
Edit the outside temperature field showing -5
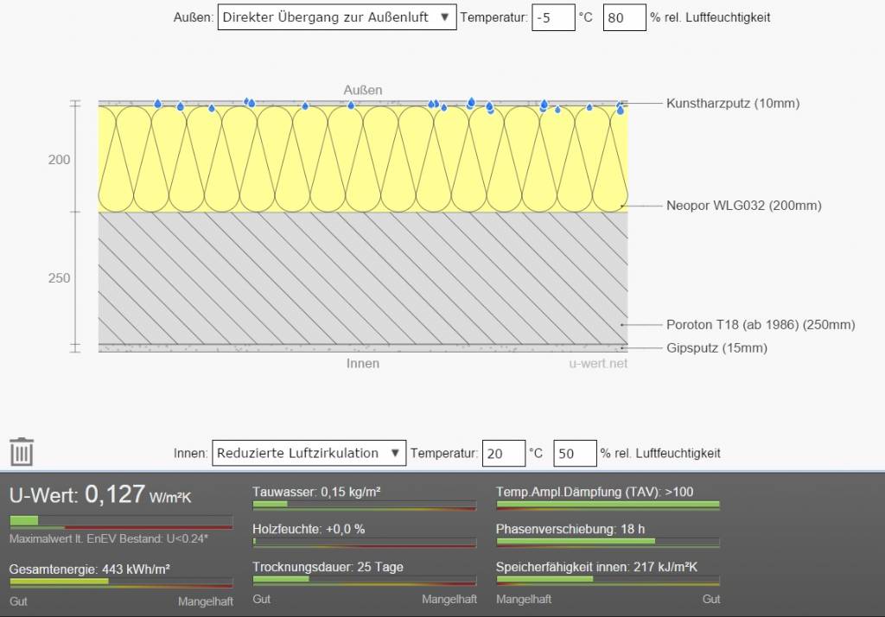[x=552, y=17]
